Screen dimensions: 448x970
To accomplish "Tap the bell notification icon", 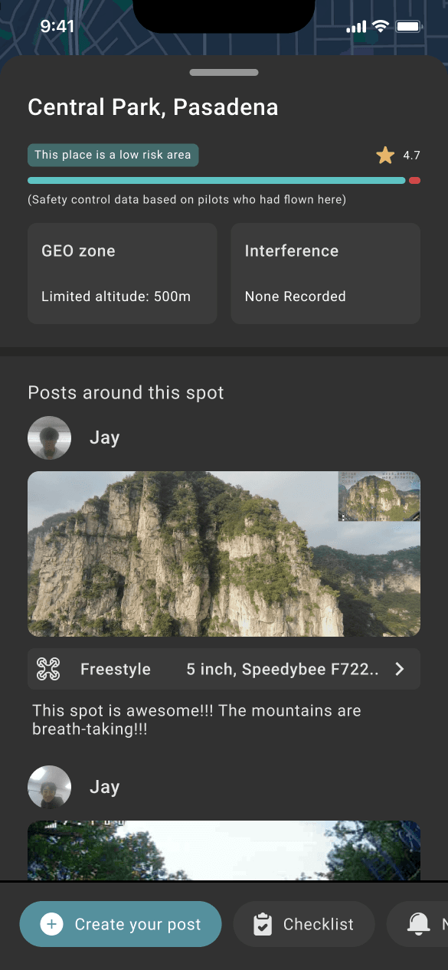I will point(418,924).
